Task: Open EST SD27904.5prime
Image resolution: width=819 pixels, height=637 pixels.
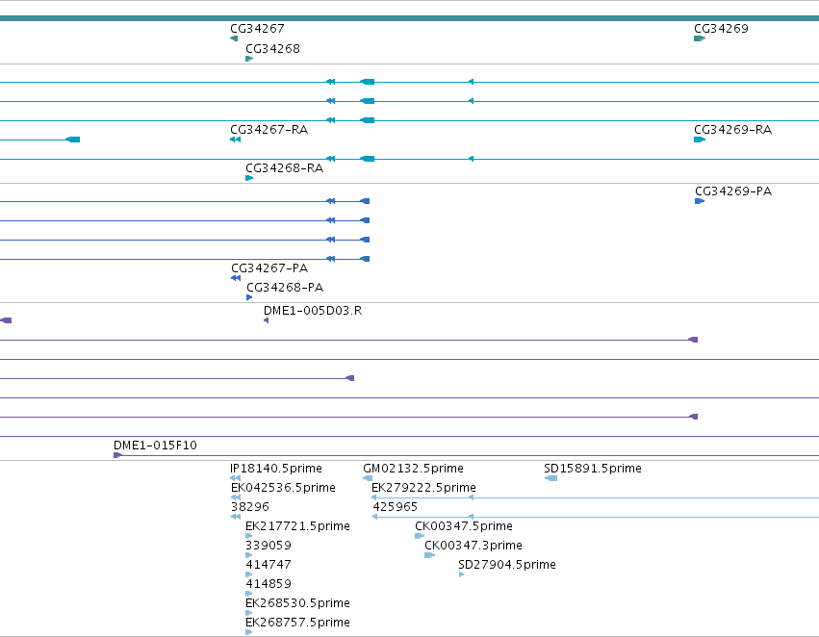Action: point(462,574)
